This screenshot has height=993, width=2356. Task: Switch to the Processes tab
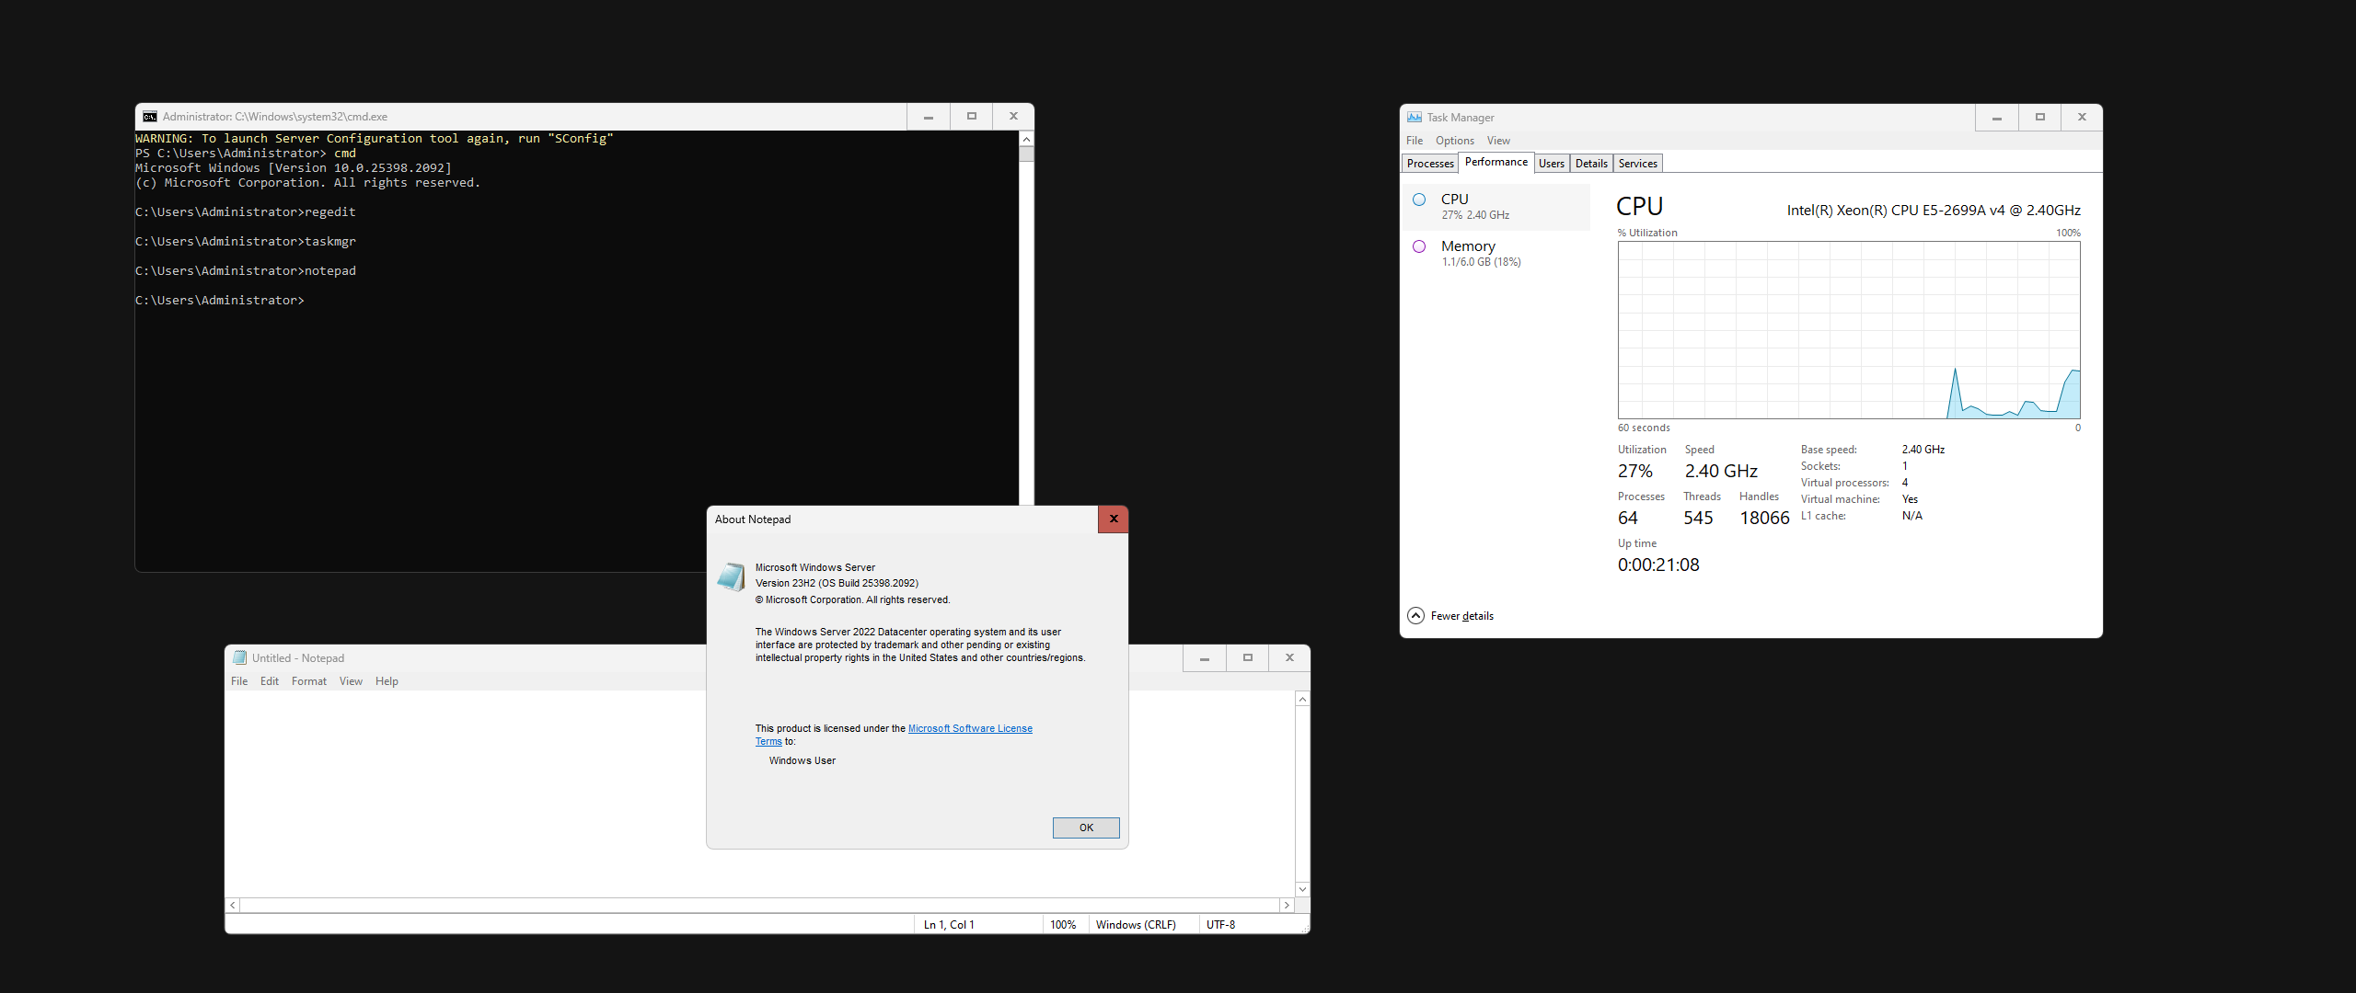pos(1430,164)
